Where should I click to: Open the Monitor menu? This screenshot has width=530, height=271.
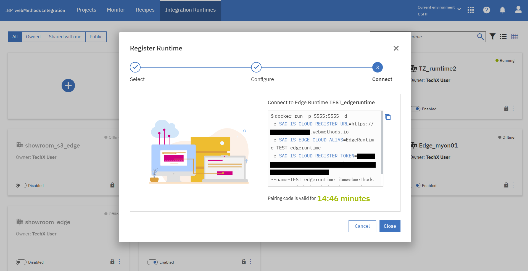click(116, 10)
